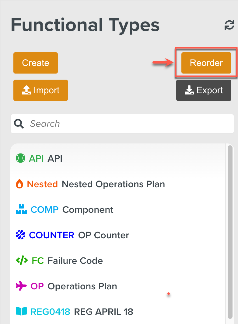Click the COMP boxes icon

pos(20,210)
